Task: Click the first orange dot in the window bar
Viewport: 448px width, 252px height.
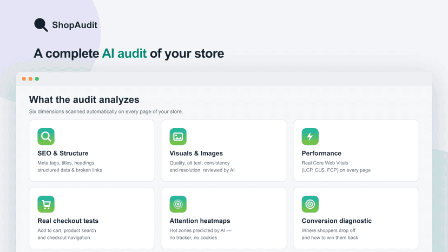Action: pos(24,79)
